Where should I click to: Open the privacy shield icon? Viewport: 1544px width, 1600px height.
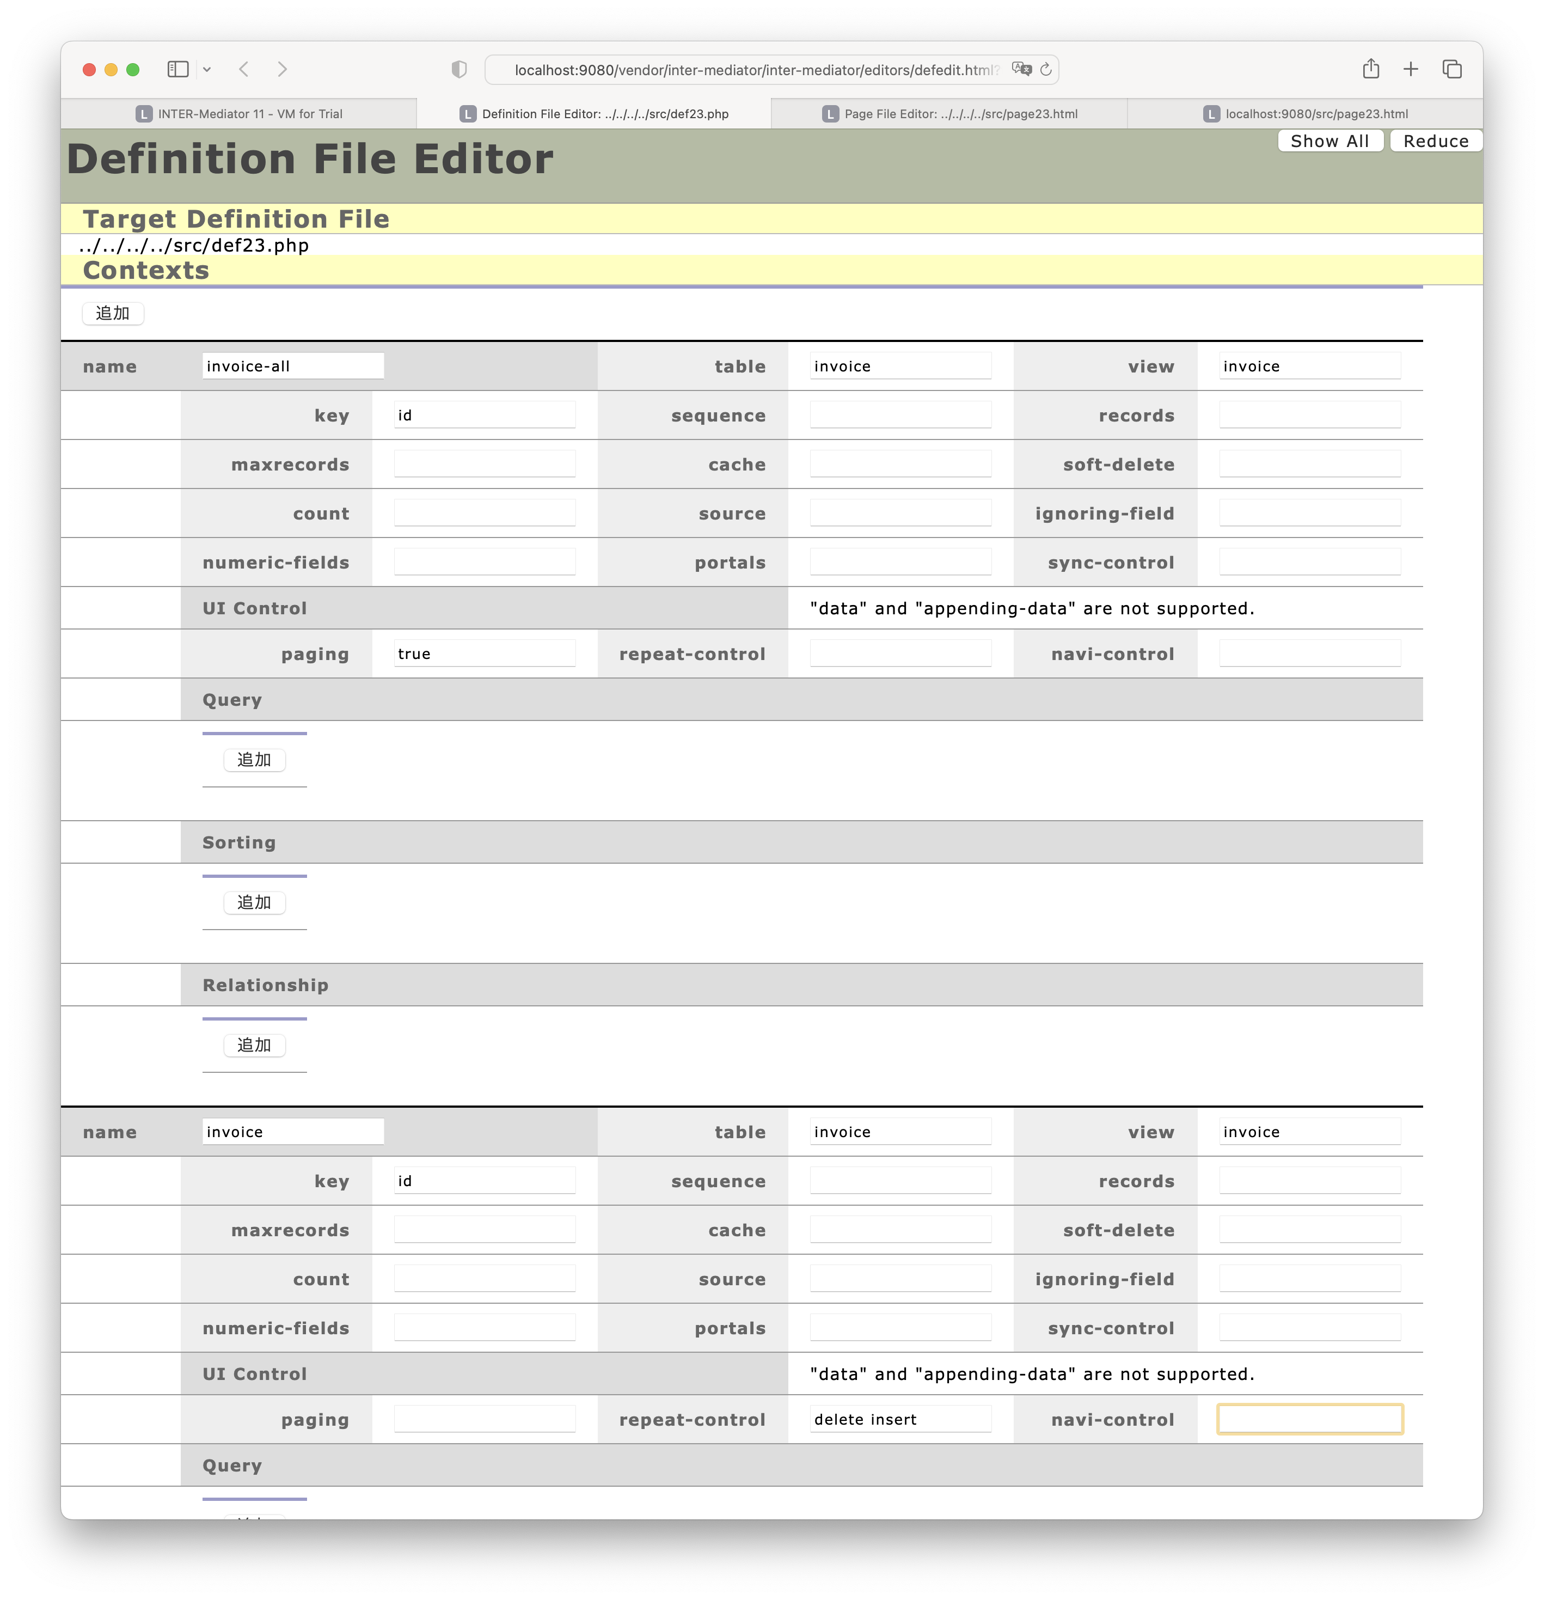(459, 69)
